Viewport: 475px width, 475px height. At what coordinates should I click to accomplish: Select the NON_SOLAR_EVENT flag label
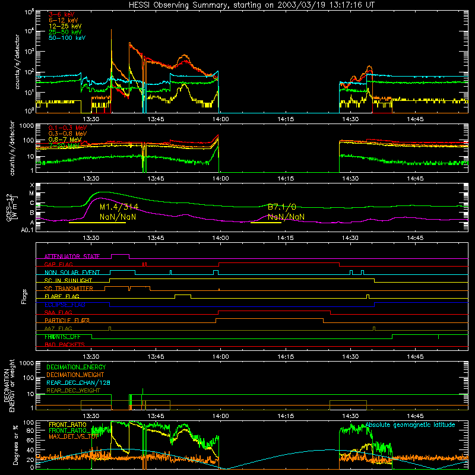point(72,273)
